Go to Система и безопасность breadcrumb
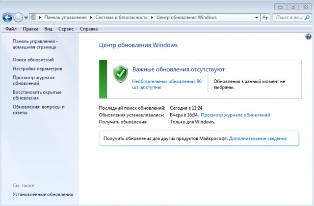314x206 pixels. point(121,18)
